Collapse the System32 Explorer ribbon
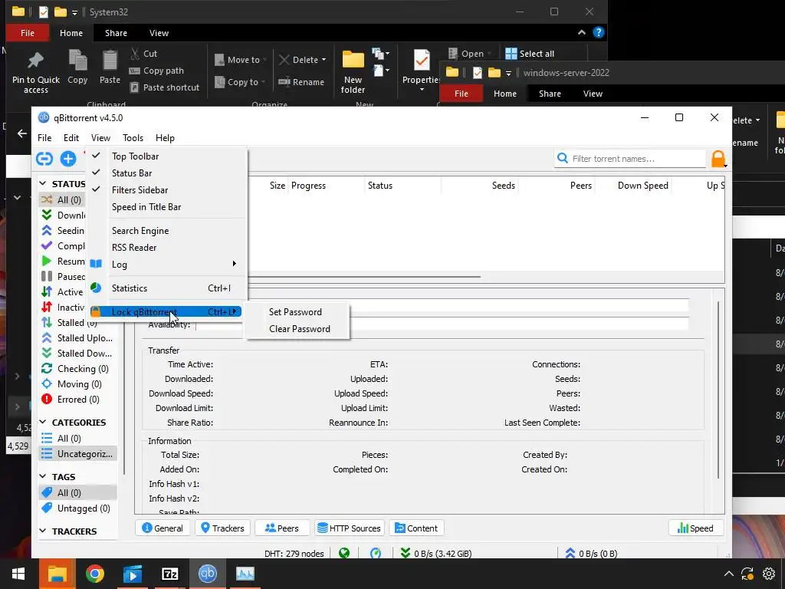The image size is (785, 589). tap(581, 32)
